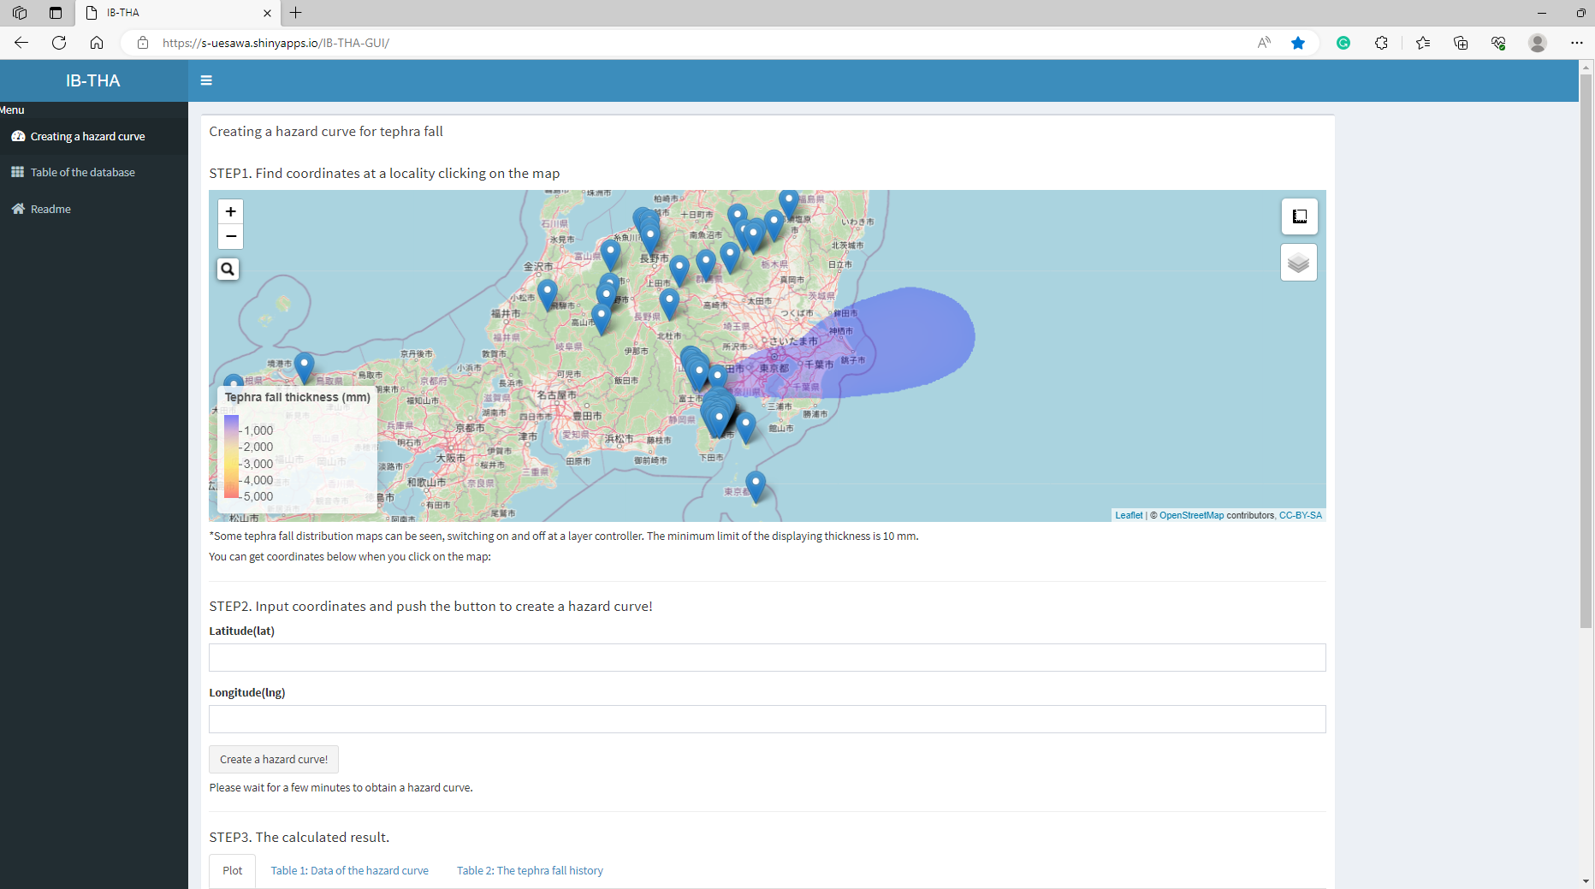Click inside the Latitude input field
1595x889 pixels.
pyautogui.click(x=767, y=657)
